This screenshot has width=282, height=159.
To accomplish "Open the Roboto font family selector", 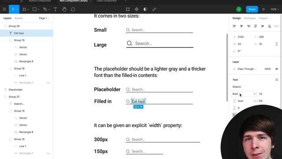I will coord(237,87).
